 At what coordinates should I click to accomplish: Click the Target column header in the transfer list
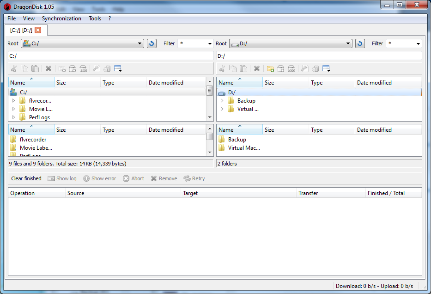tap(238, 193)
